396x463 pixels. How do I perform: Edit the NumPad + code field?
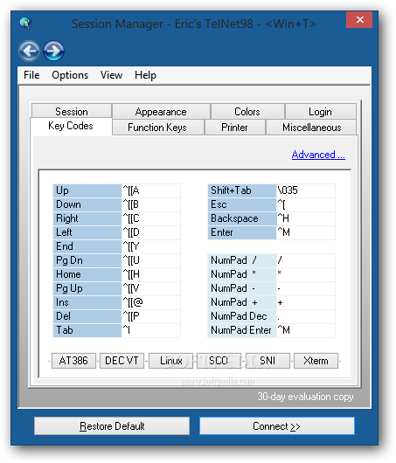(306, 302)
